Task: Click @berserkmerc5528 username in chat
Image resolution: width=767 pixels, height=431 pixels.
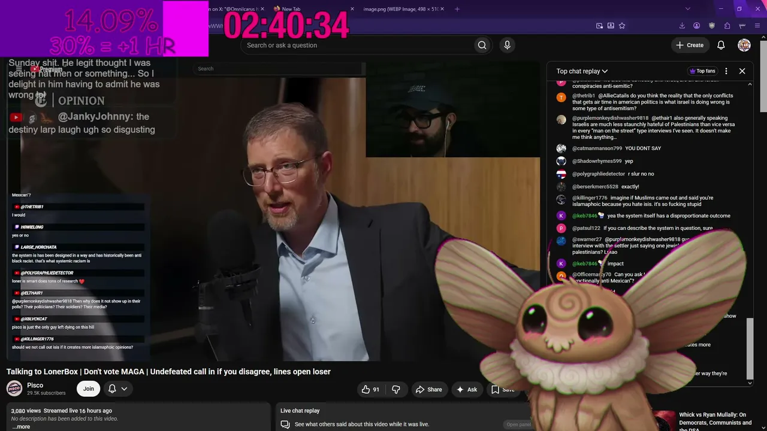Action: point(595,187)
